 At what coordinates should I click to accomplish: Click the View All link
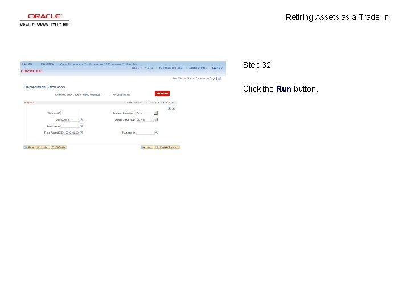tap(138, 103)
